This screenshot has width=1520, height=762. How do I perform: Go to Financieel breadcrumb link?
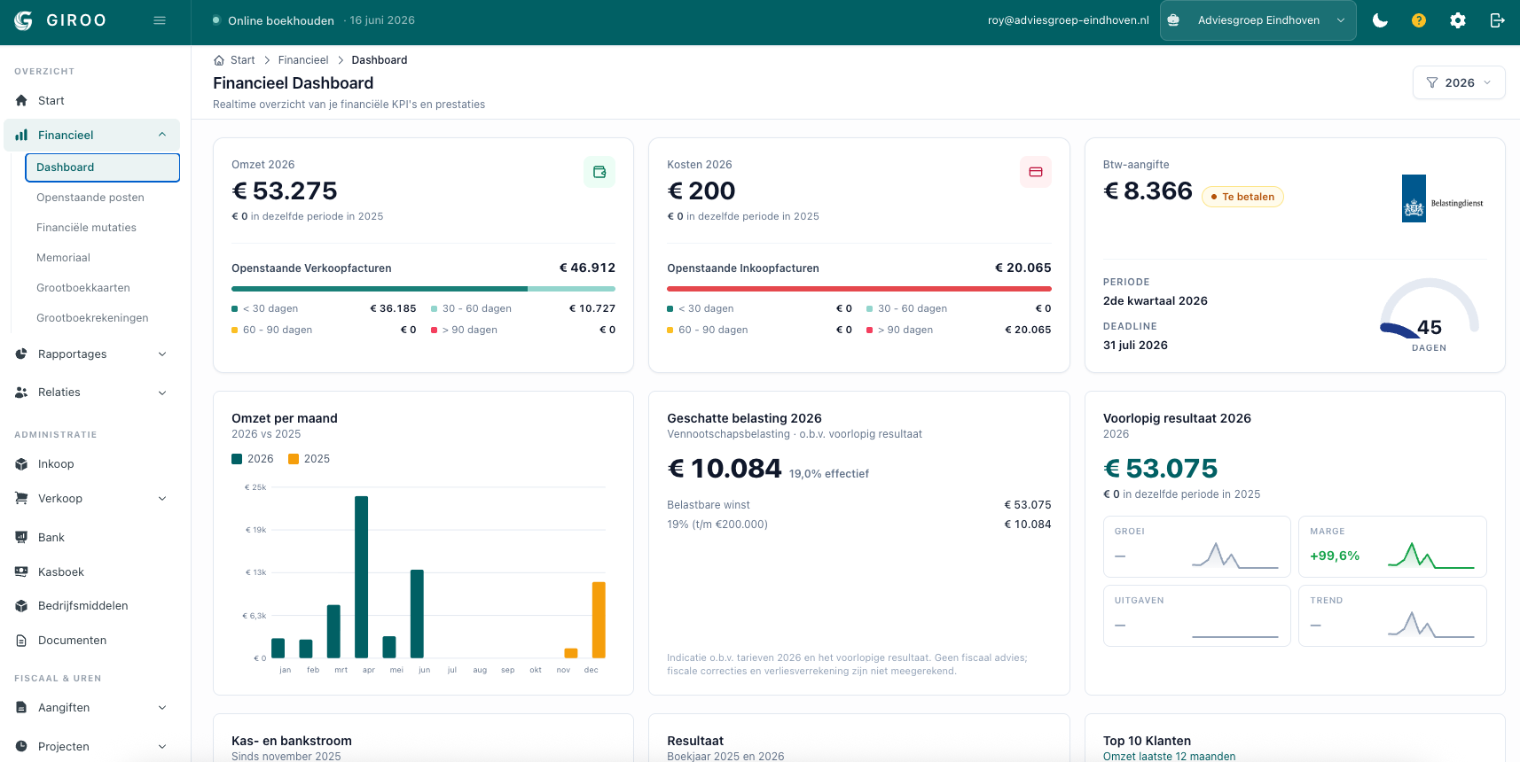click(x=303, y=60)
